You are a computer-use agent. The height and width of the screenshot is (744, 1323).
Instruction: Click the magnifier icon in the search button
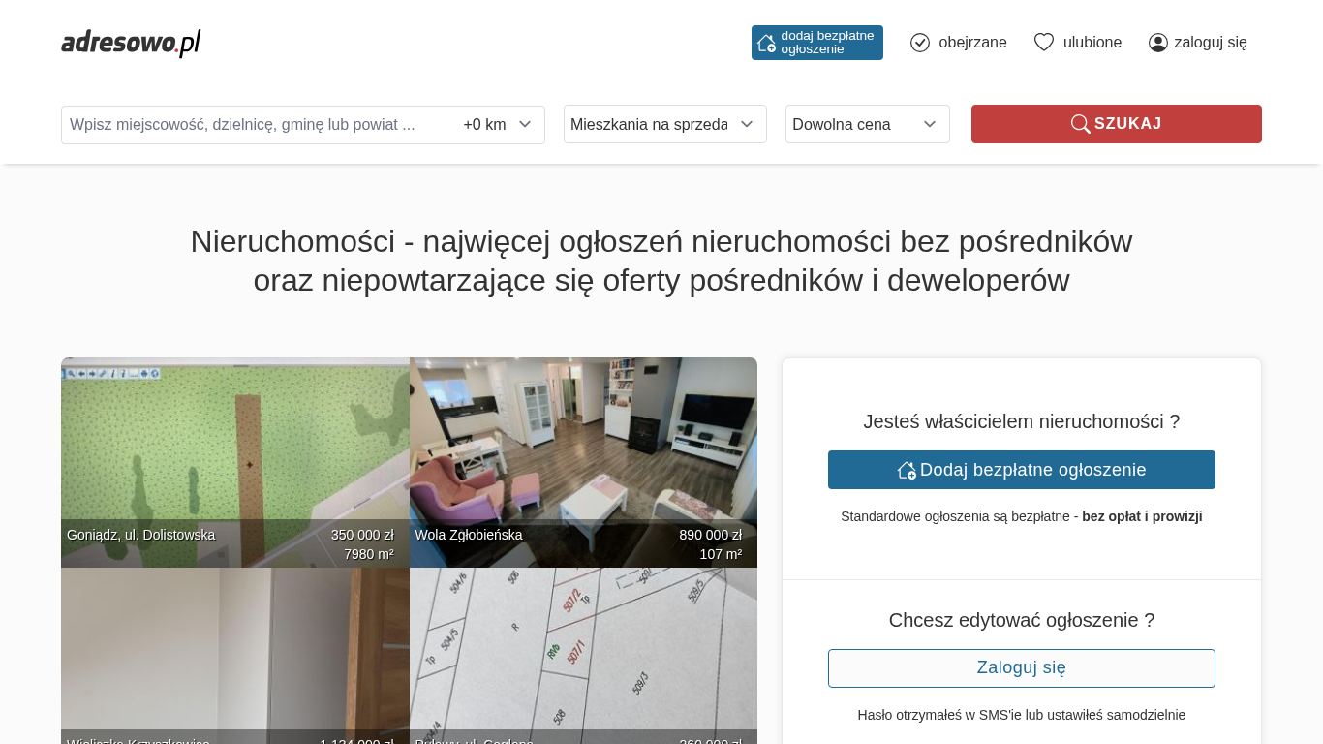pyautogui.click(x=1080, y=124)
